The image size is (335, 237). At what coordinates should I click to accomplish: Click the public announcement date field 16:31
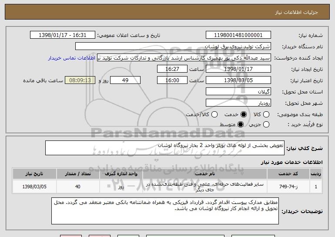tap(63, 35)
